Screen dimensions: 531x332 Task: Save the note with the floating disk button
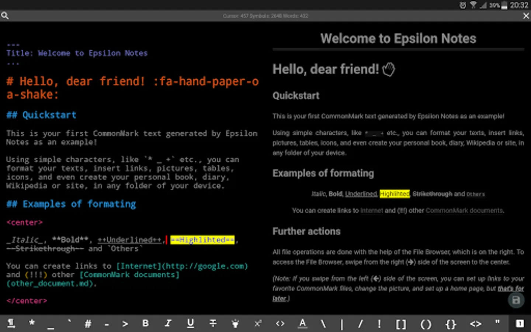(x=516, y=300)
